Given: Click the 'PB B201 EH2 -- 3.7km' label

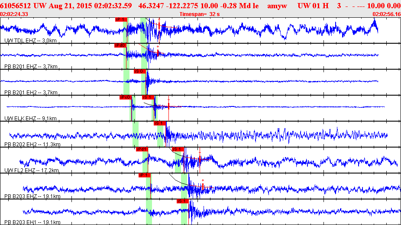Looking at the screenshot, I should (x=31, y=93).
